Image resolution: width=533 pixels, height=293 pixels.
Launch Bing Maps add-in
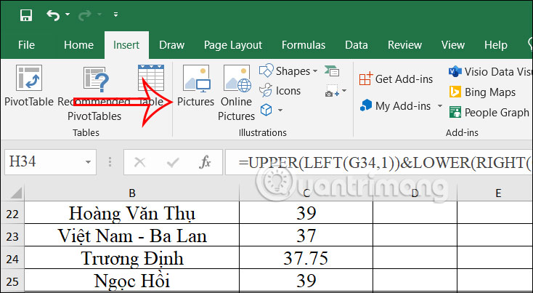pos(482,92)
